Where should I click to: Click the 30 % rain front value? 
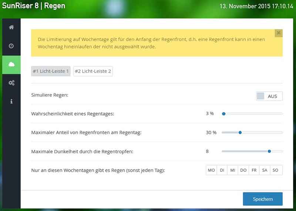click(211, 133)
